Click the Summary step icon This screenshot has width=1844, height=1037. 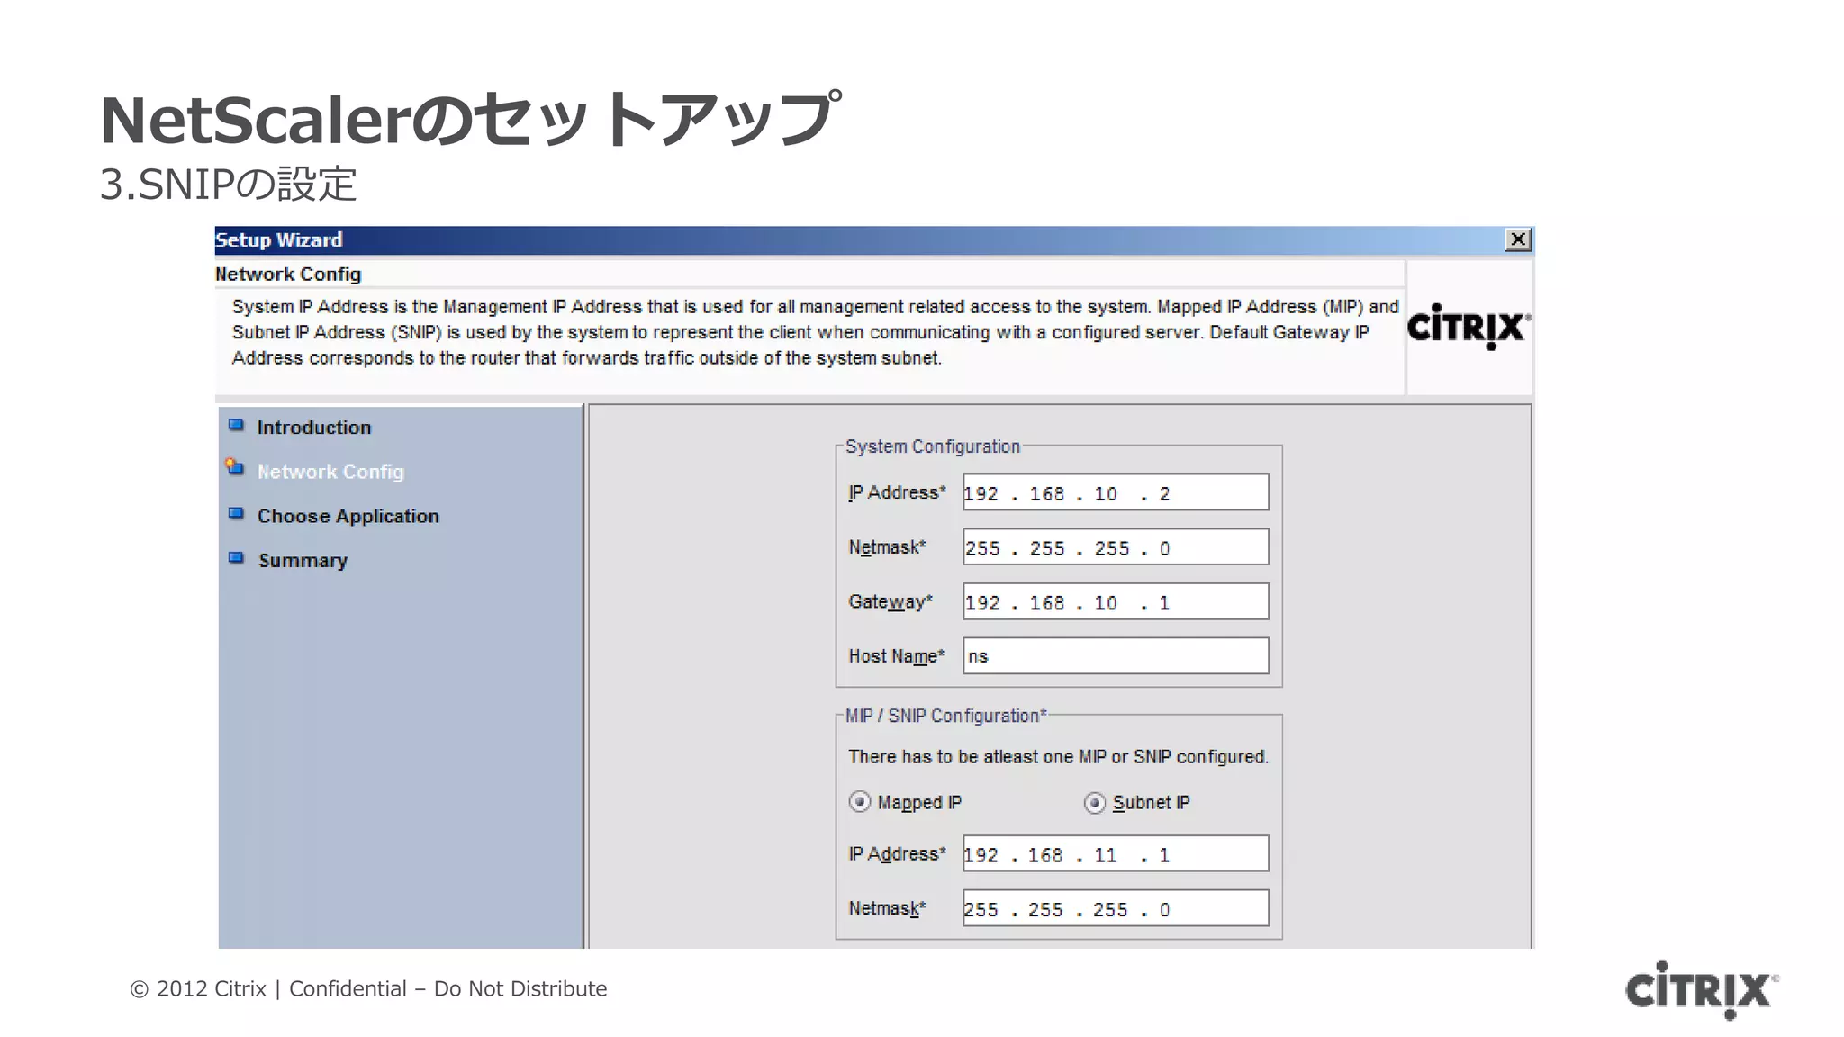pyautogui.click(x=236, y=557)
